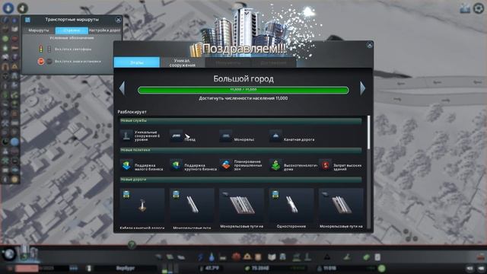
Task: Select the Односторонние monorail road thumbnail
Action: tap(291, 205)
